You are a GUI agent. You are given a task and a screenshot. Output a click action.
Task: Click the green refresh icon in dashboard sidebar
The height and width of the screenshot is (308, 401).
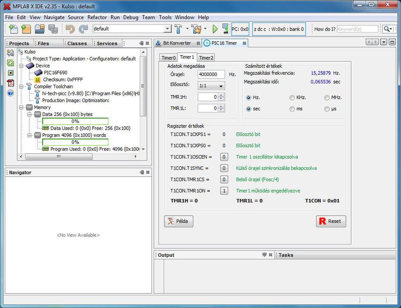10,63
